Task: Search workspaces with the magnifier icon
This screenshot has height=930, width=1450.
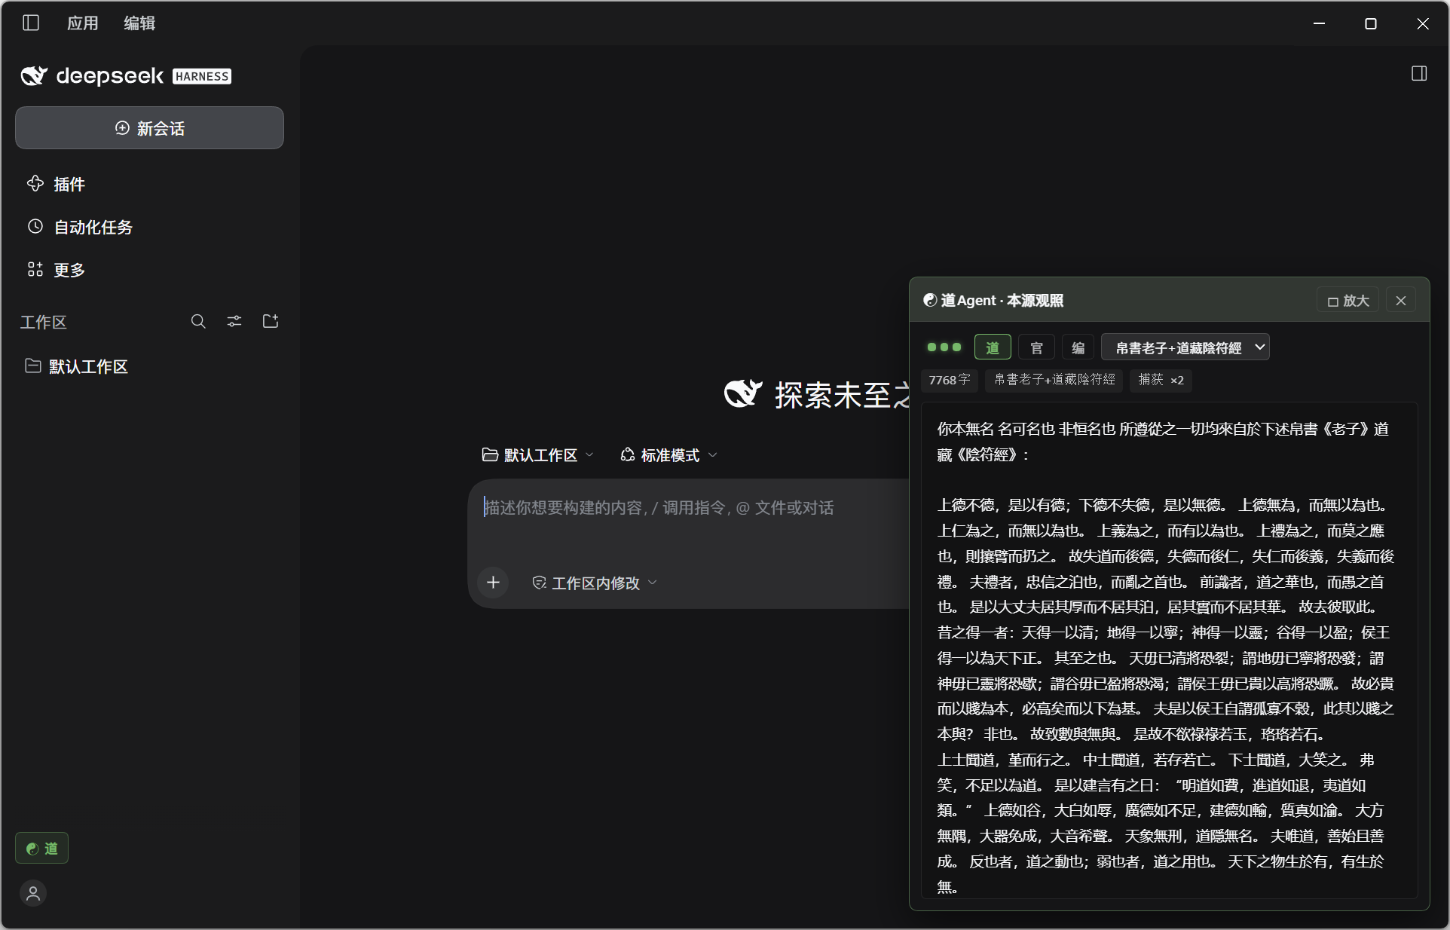Action: click(198, 322)
